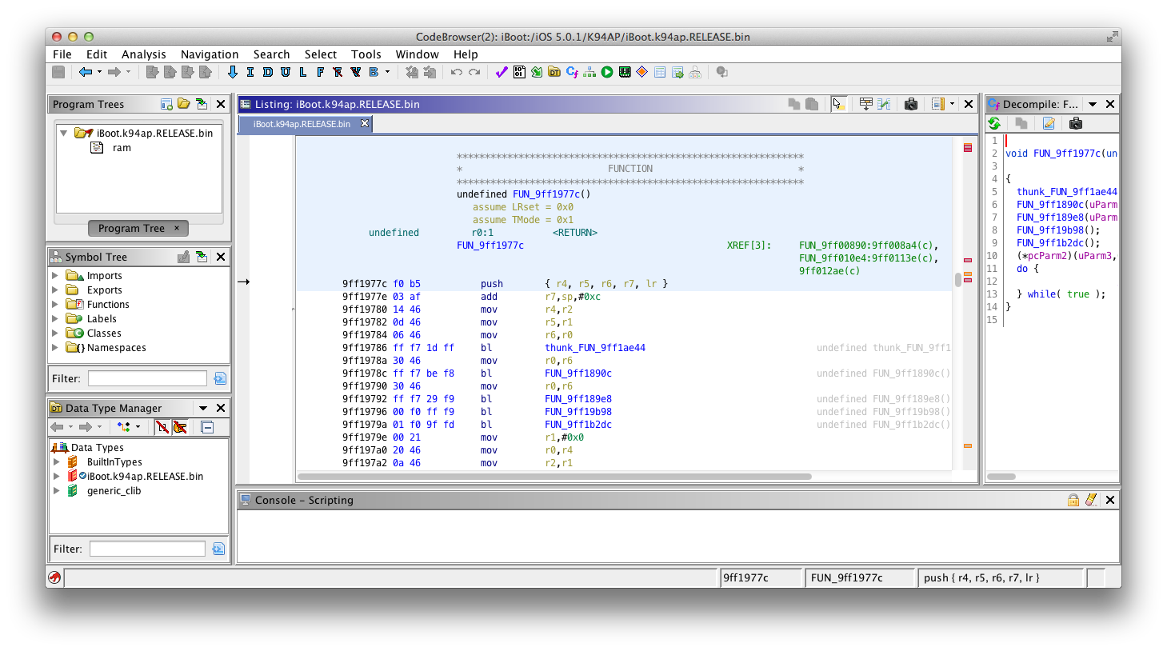The height and width of the screenshot is (651, 1167).
Task: Expand Functions folder in Symbol Tree
Action: point(55,305)
